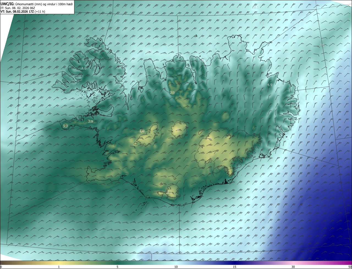The height and width of the screenshot is (269, 352).
Task: Click the 5 tick label on the colorbar
Action: coord(117,267)
